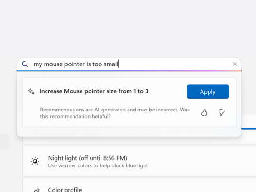Select the Increase Mouse pointer size recommendation
256x192 pixels.
[94, 91]
